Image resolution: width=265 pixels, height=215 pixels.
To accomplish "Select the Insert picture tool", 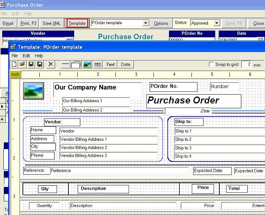I will (87, 64).
